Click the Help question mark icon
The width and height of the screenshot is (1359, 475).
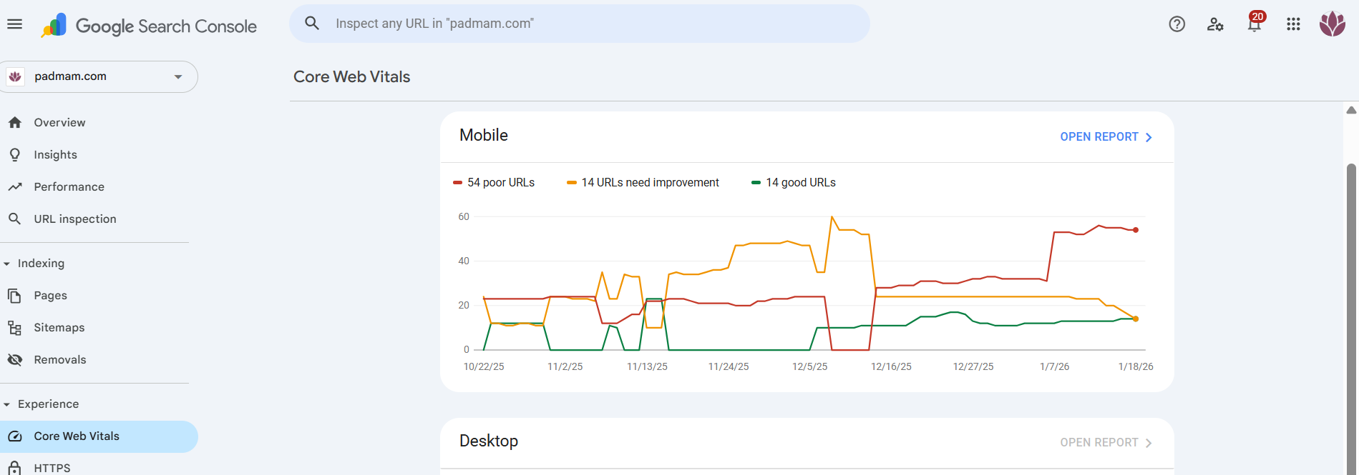pyautogui.click(x=1177, y=24)
